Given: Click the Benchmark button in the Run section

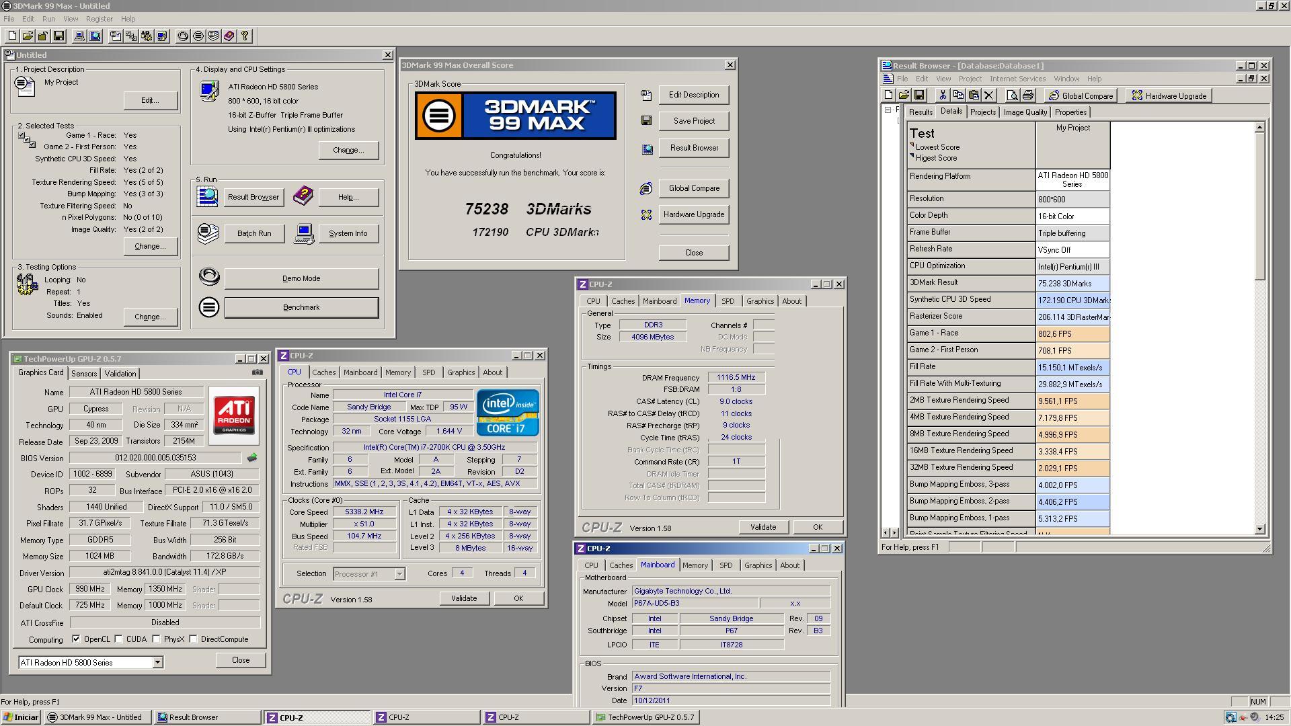Looking at the screenshot, I should click(301, 307).
